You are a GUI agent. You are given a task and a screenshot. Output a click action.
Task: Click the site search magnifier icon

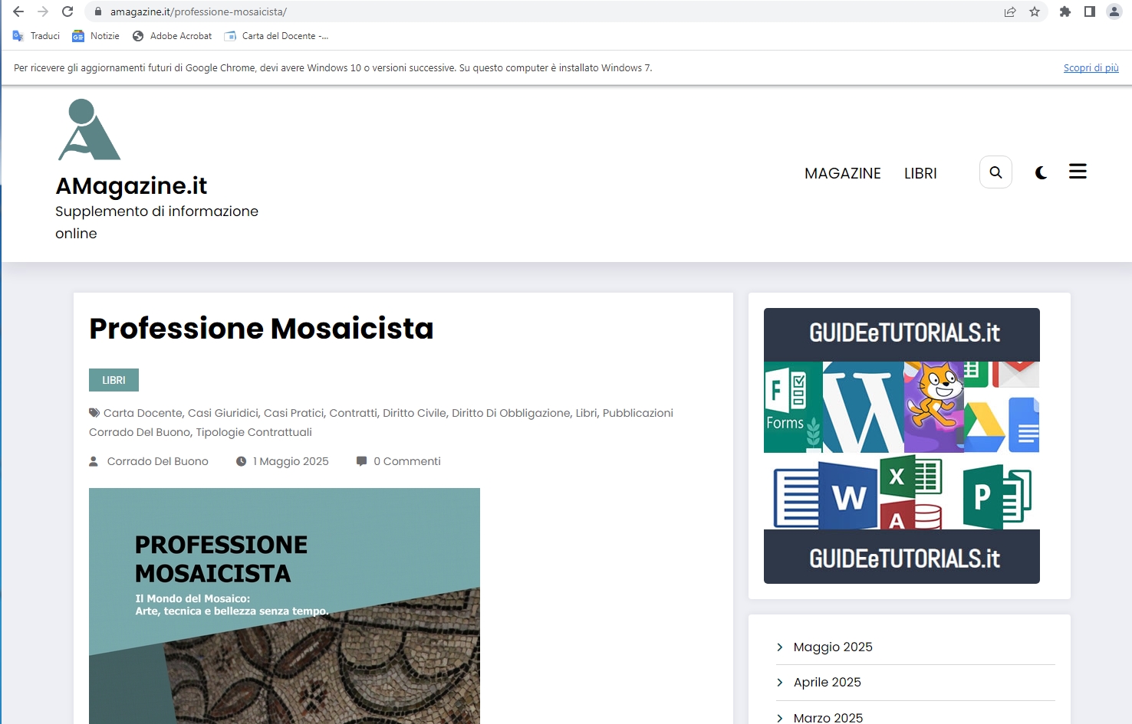(995, 172)
